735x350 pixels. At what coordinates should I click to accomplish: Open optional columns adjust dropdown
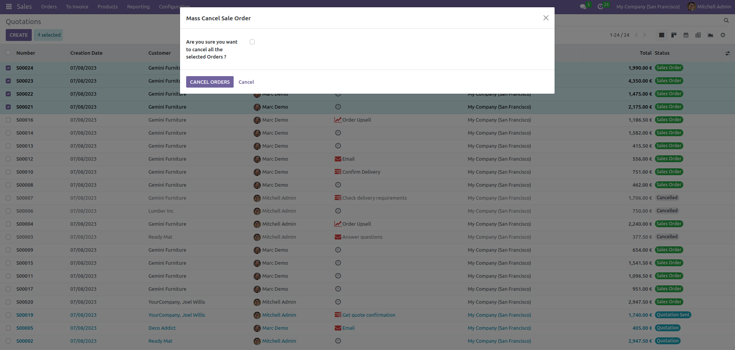(x=727, y=53)
